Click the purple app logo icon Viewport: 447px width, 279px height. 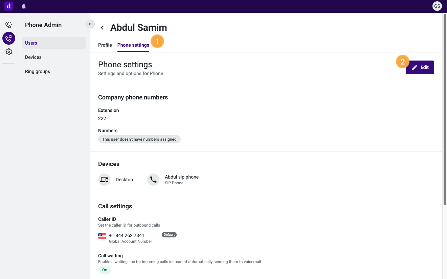(x=9, y=6)
